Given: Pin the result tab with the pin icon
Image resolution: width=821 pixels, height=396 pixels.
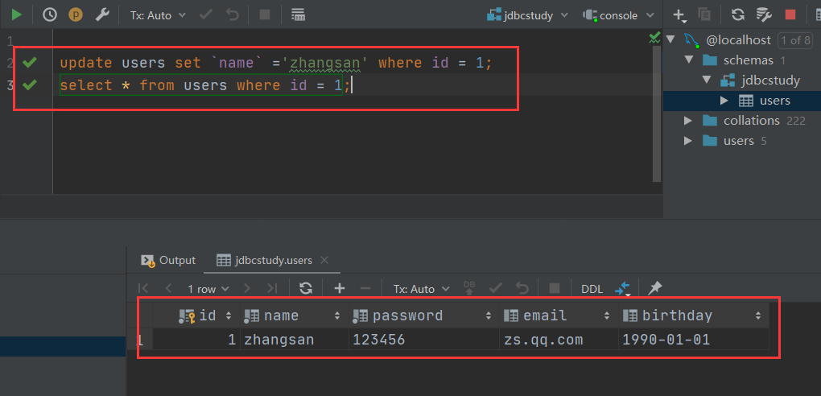Looking at the screenshot, I should 654,288.
